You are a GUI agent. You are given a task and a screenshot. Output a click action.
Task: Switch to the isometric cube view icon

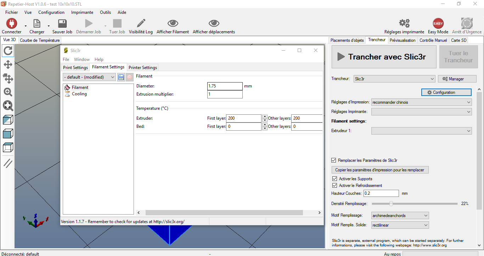tap(8, 120)
